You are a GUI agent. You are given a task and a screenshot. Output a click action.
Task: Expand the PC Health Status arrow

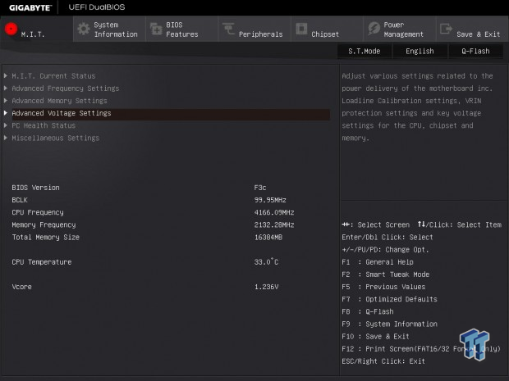6,125
